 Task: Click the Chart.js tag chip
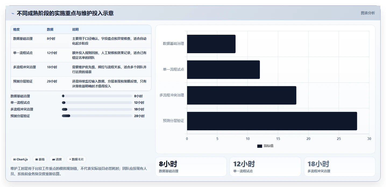(21, 159)
